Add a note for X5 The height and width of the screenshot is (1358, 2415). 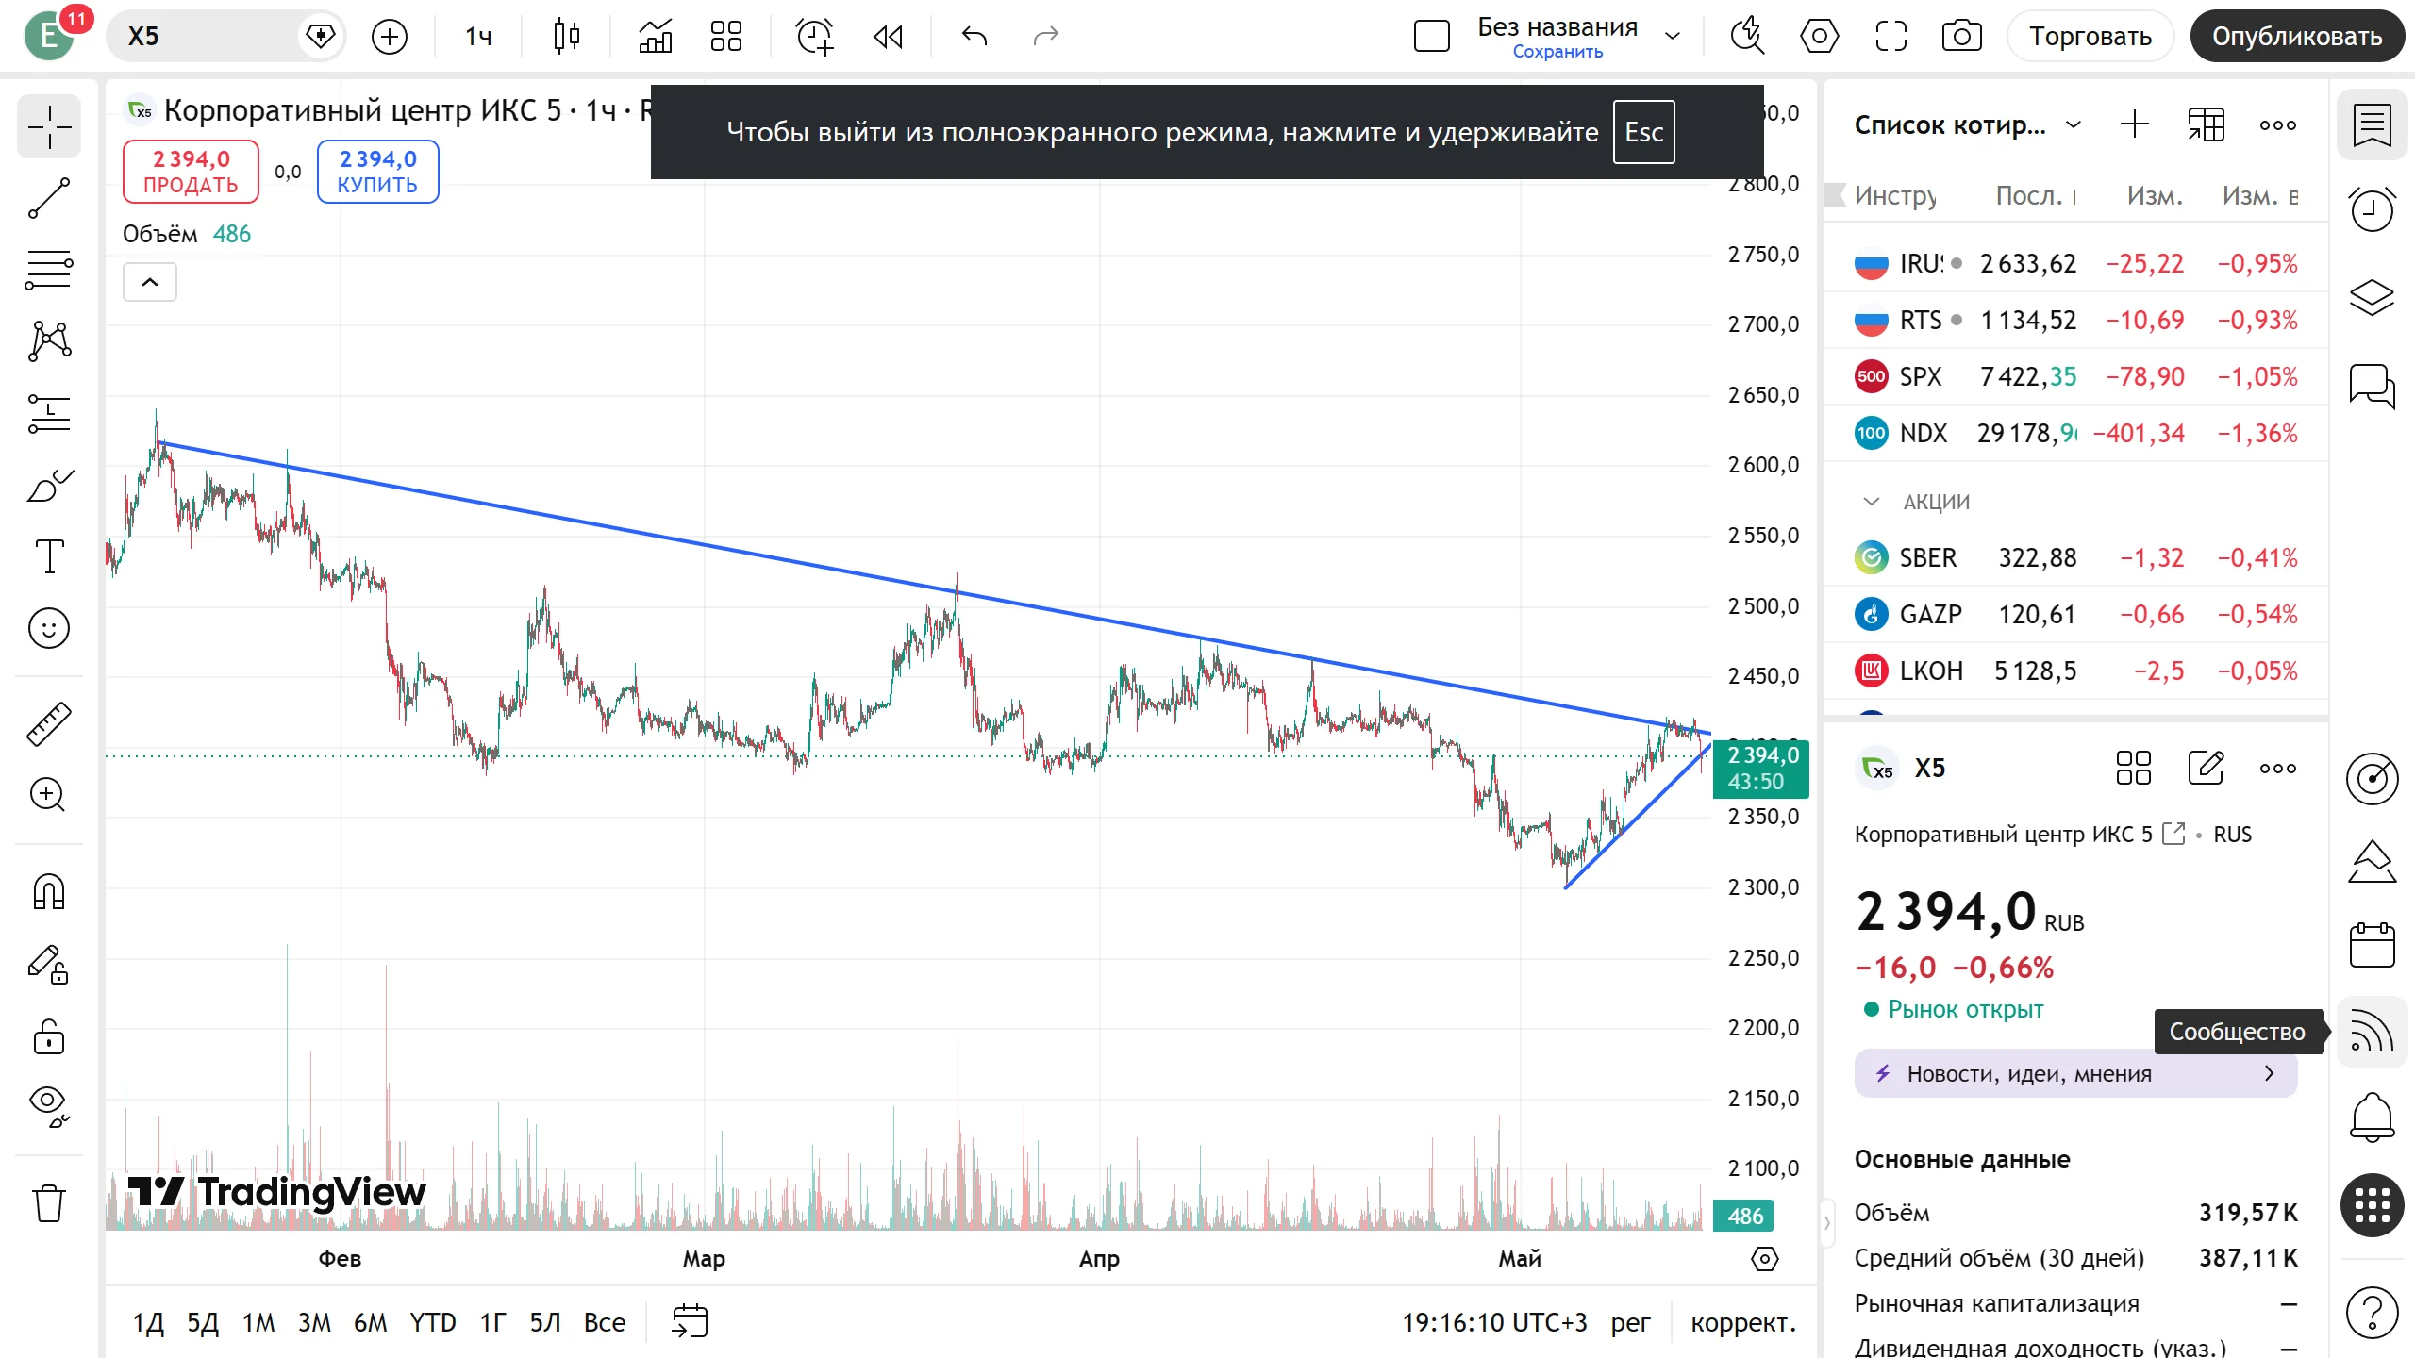(x=2206, y=768)
